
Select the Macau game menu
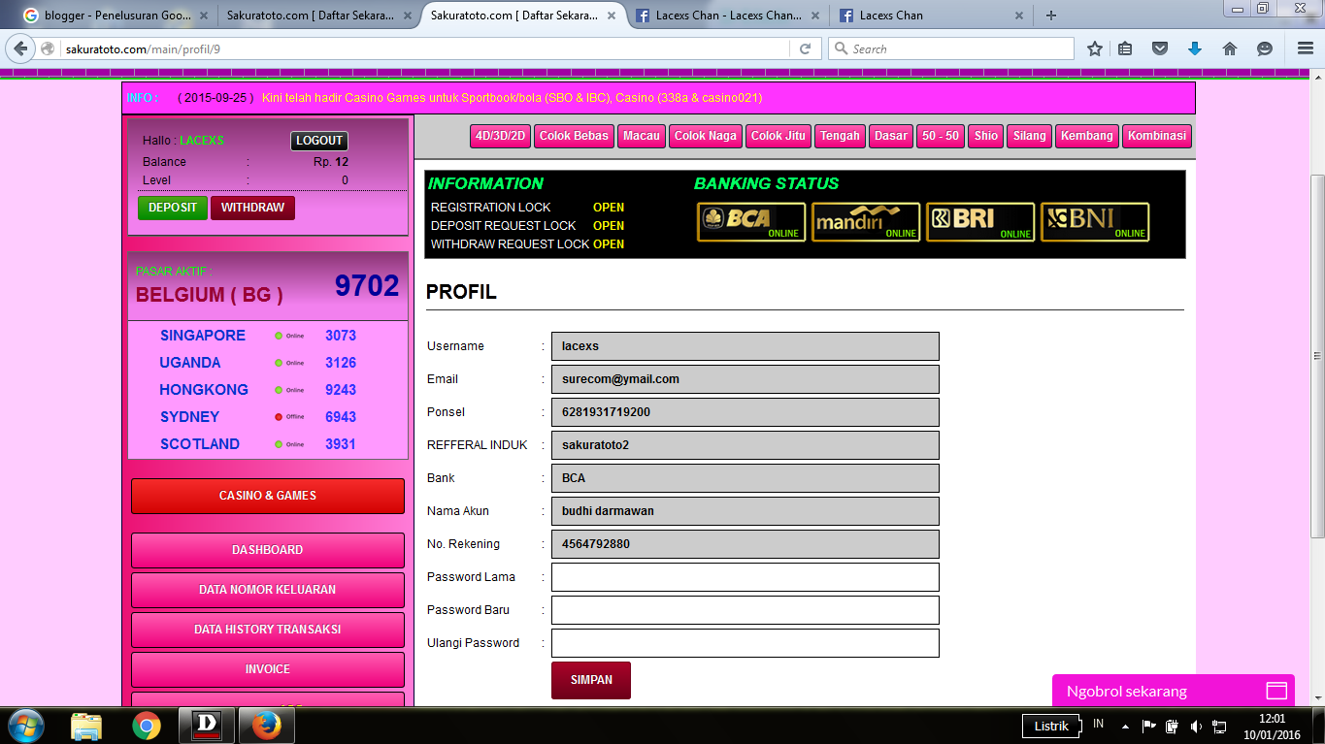point(642,136)
